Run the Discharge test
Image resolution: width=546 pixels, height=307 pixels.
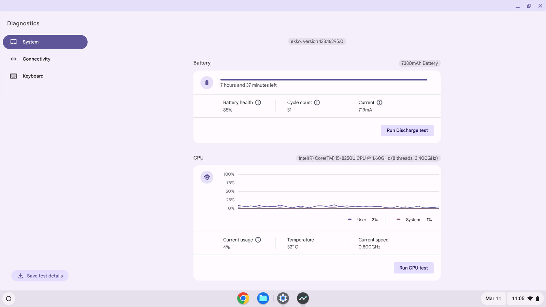407,130
